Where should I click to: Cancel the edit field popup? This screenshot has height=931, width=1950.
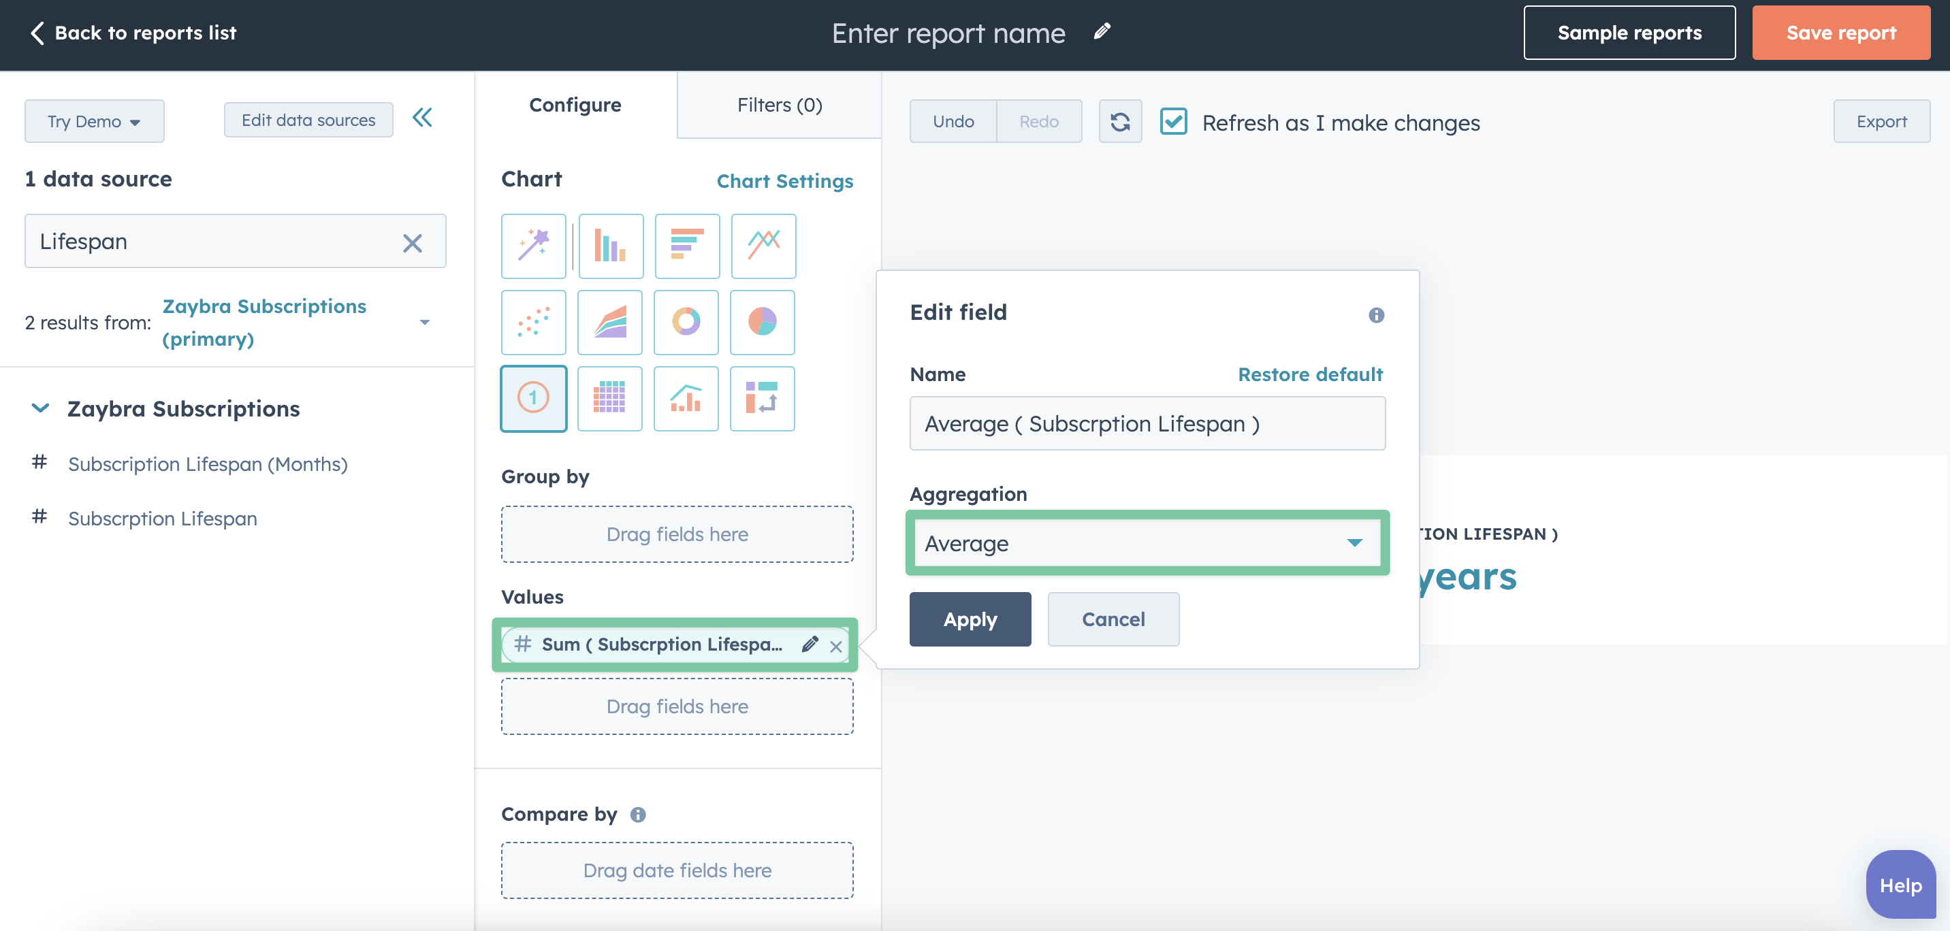pyautogui.click(x=1113, y=619)
